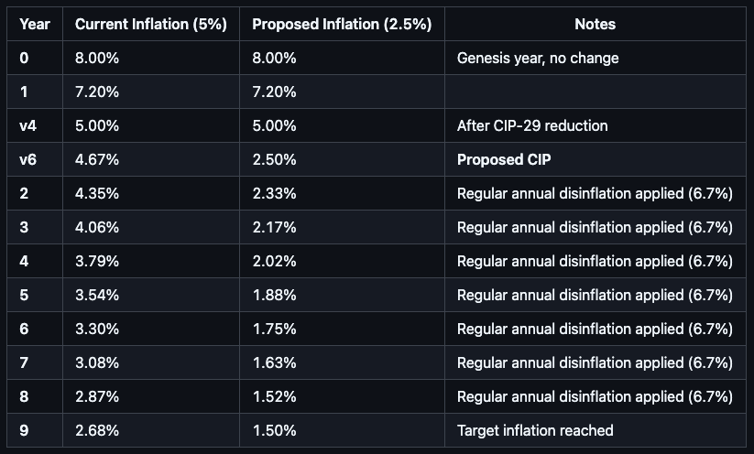Click the 3.30% current inflation cell
Image resolution: width=754 pixels, height=454 pixels.
(96, 329)
